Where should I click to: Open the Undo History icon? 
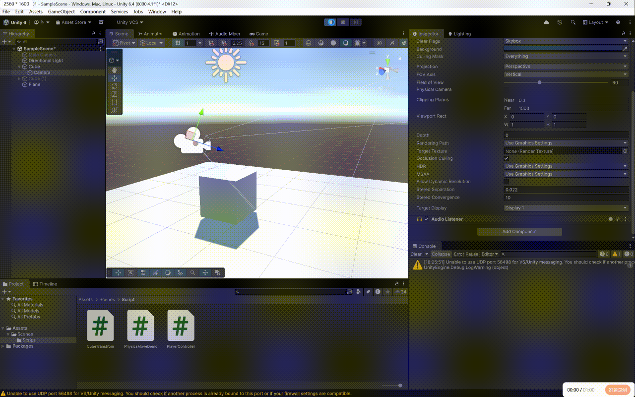[x=560, y=22]
